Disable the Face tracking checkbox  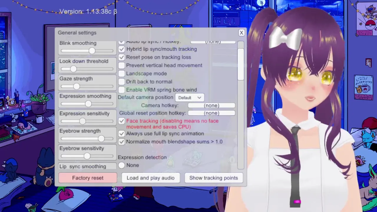coord(122,121)
